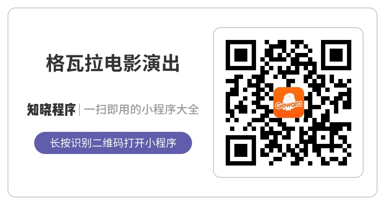Click the orange Gewara logo icon
Screen dimensions: 385x205
[288, 102]
